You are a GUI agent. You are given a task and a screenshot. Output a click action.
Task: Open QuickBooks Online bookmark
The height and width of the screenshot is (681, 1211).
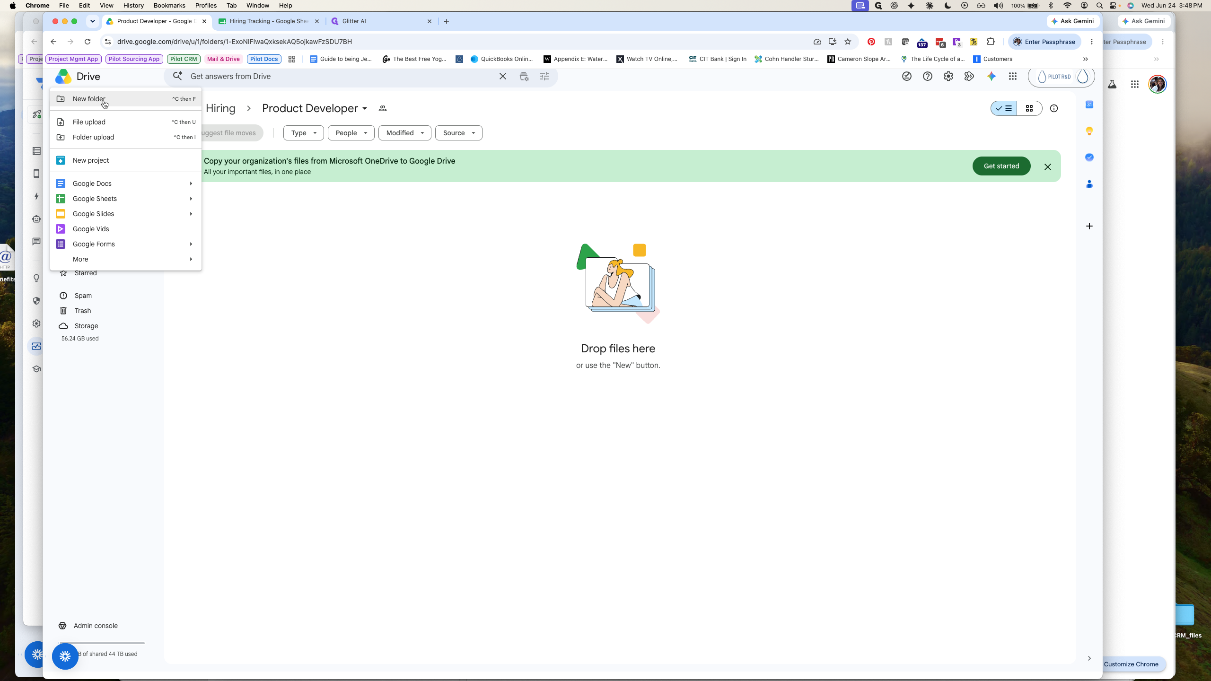tap(502, 59)
